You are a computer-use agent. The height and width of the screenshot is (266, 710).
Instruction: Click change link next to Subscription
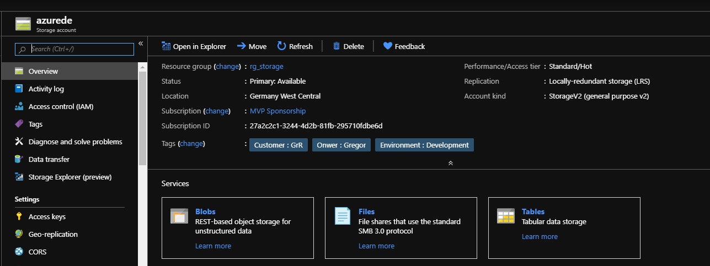point(216,111)
